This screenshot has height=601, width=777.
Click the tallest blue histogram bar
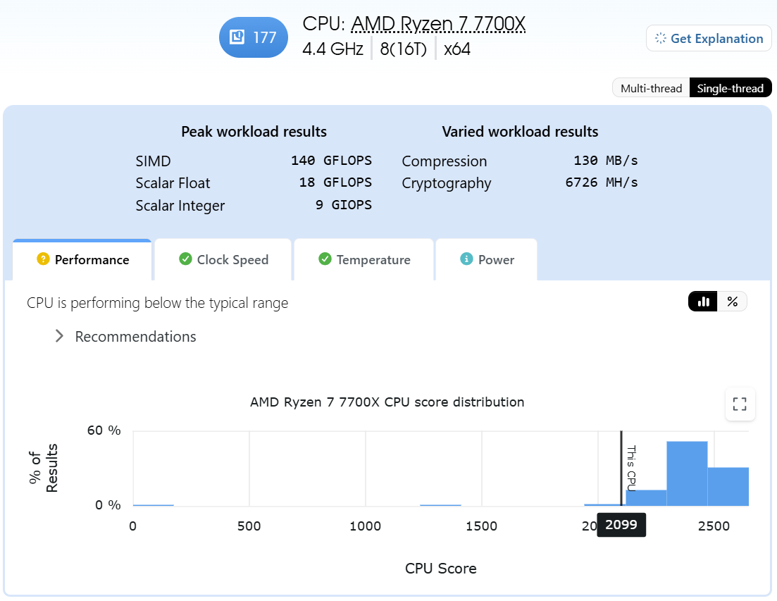coord(687,473)
